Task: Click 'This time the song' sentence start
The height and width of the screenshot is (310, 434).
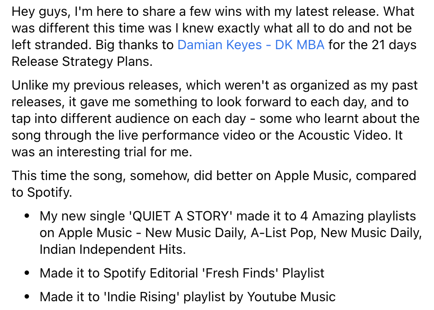Action: coord(69,176)
